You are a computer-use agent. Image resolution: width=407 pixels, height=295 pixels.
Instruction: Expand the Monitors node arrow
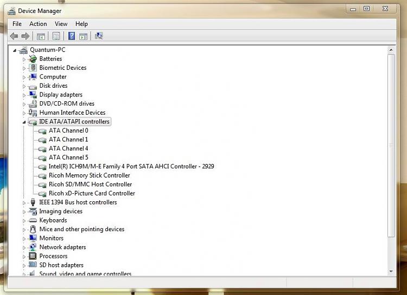[x=24, y=239]
